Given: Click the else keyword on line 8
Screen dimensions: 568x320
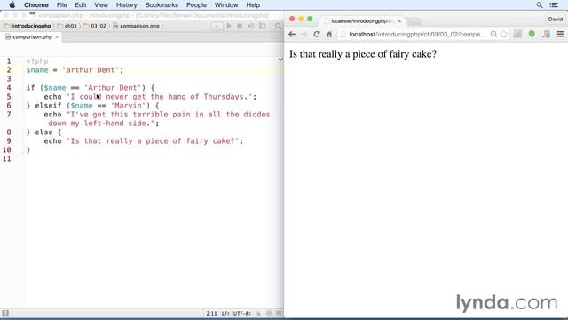Looking at the screenshot, I should point(43,132).
